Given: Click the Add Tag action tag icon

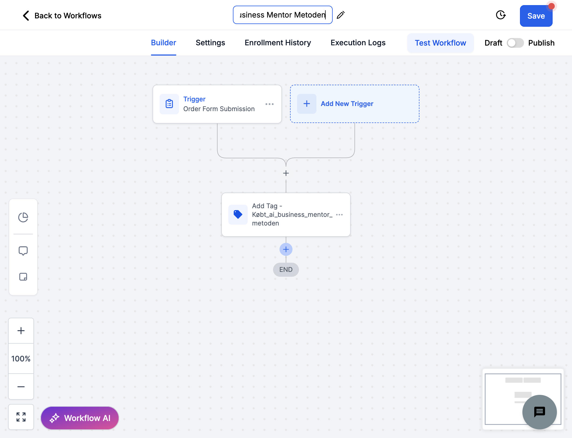Looking at the screenshot, I should coord(238,215).
